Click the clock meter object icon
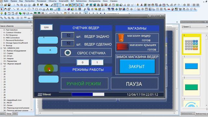Screen dimensions: 208x117 [128, 9]
